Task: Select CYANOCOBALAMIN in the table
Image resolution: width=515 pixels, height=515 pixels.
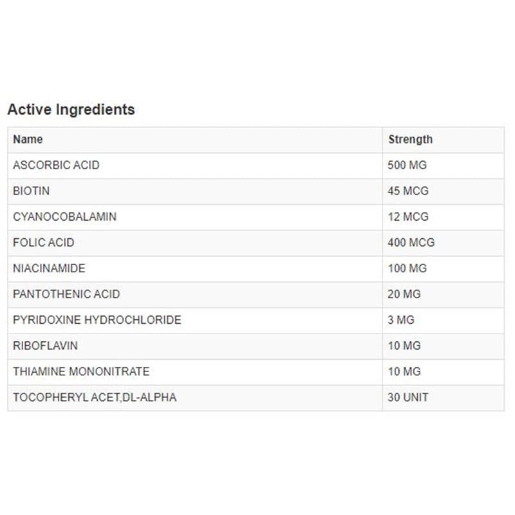Action: click(x=65, y=217)
